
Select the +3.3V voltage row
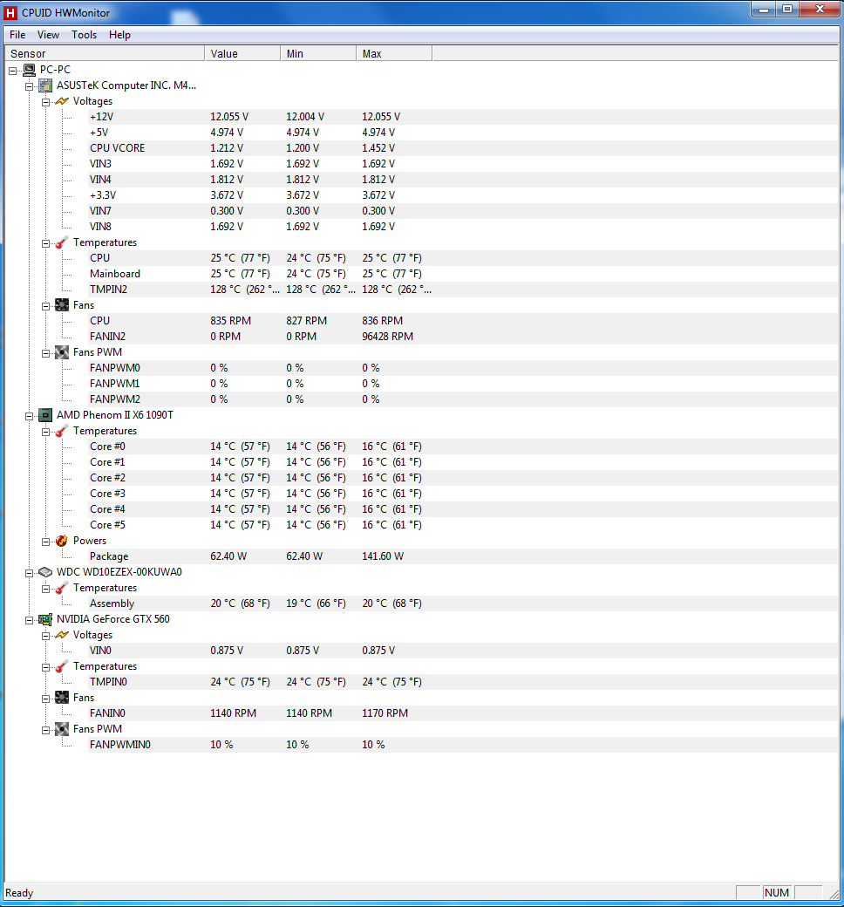(463, 195)
